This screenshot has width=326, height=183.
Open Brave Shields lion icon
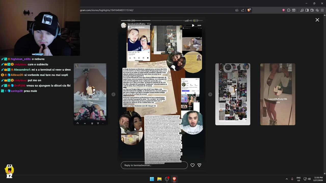click(249, 10)
